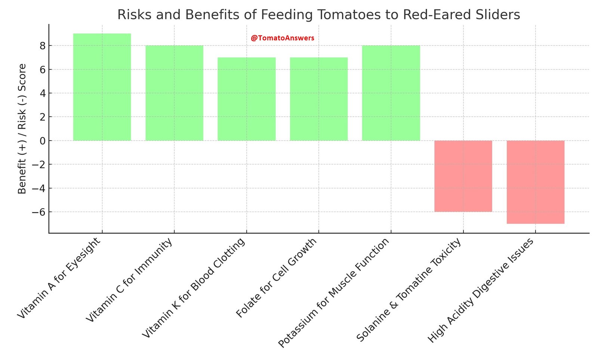Select the "Vitamin C for Immunity" axis label

129,280
